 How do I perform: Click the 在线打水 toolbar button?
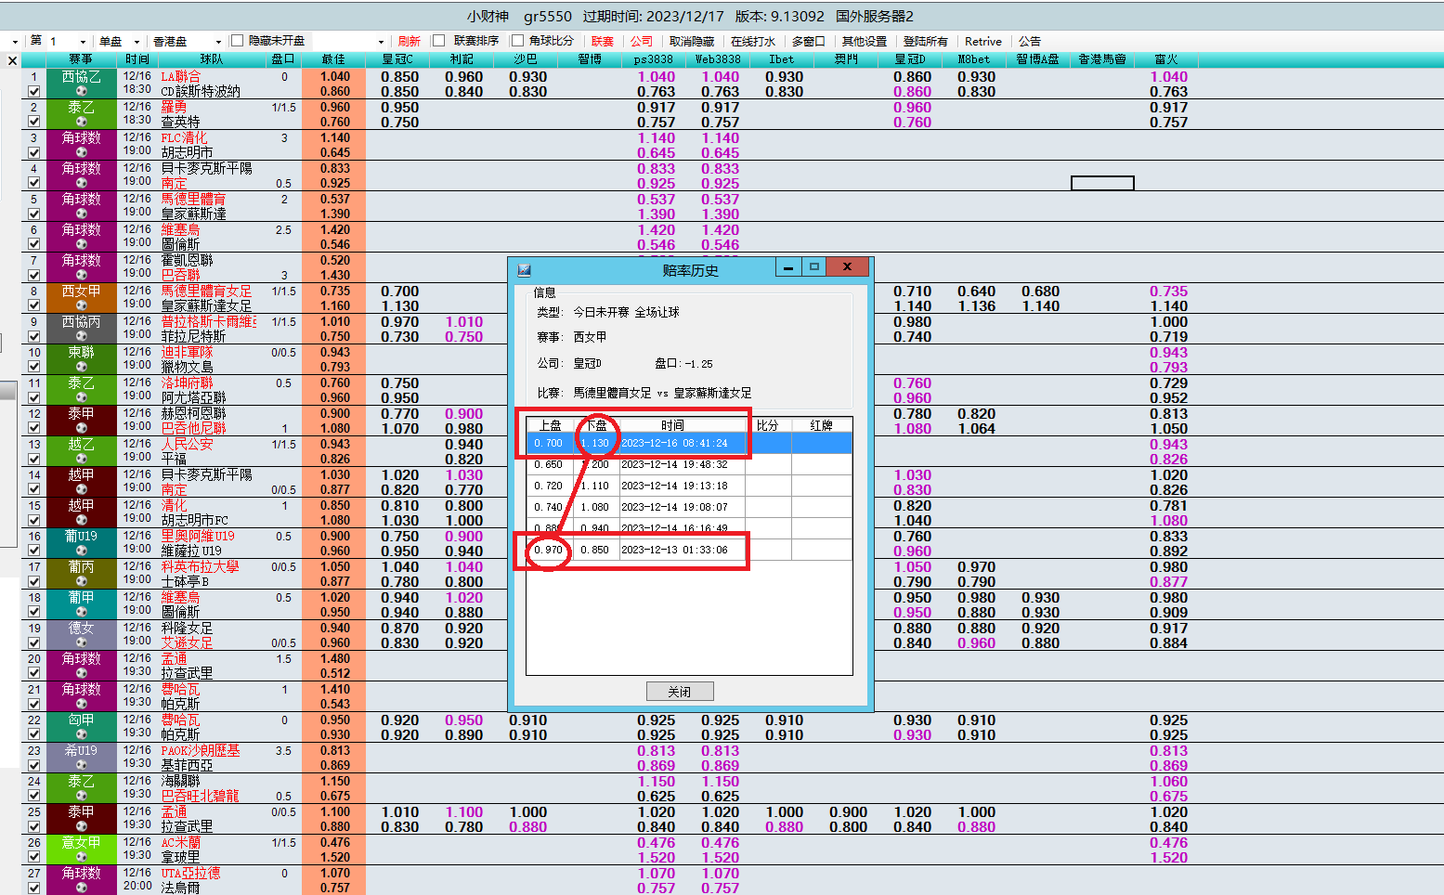pos(752,42)
